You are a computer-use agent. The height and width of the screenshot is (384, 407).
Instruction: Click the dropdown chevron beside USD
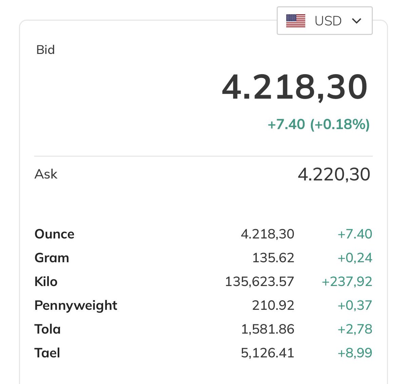pyautogui.click(x=357, y=21)
